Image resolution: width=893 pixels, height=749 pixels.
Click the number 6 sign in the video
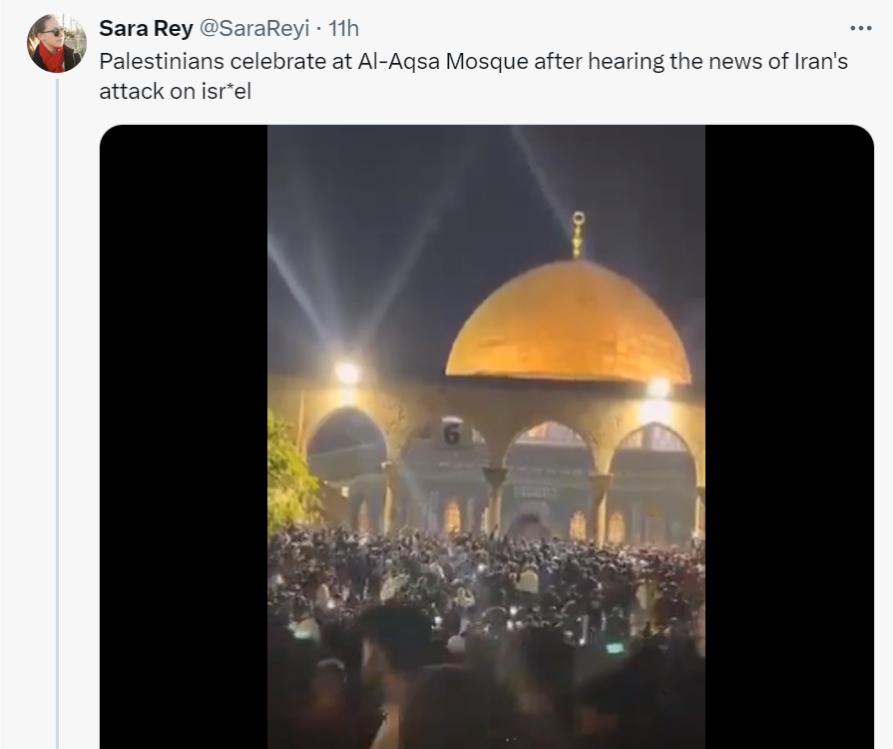click(452, 434)
